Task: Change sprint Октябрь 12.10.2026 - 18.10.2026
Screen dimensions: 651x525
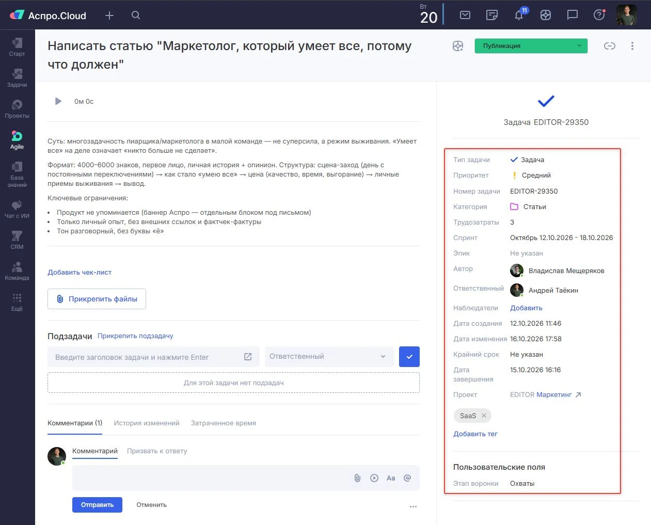Action: pos(561,237)
